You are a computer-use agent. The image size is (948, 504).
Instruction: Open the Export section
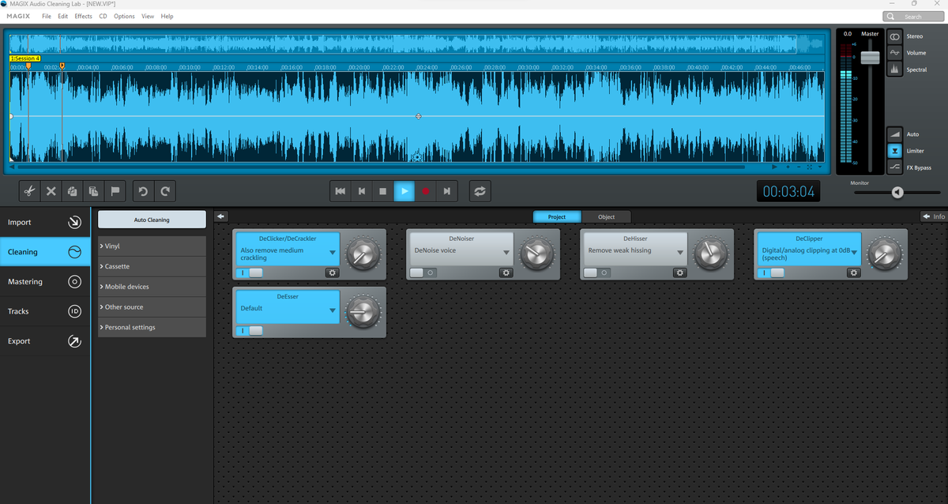point(45,341)
